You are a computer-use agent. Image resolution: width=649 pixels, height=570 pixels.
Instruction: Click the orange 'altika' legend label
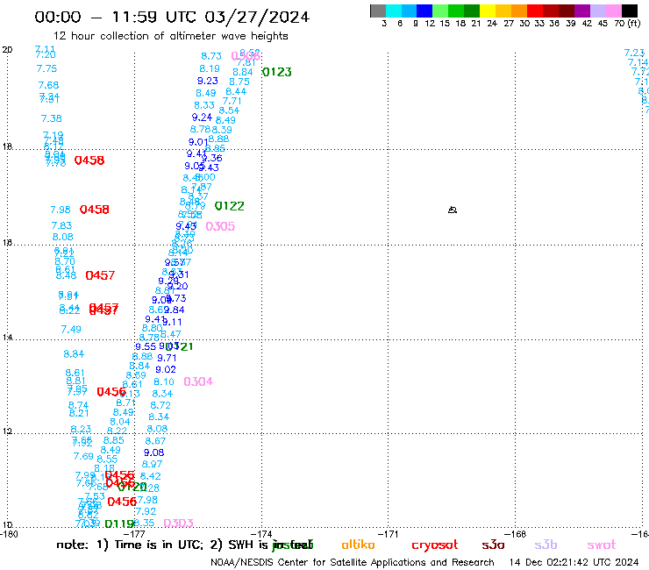[358, 545]
